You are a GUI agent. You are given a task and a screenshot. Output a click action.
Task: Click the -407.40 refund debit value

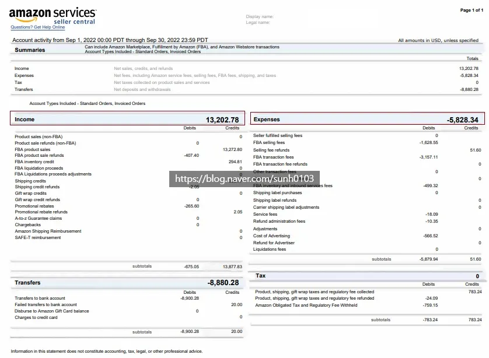191,156
